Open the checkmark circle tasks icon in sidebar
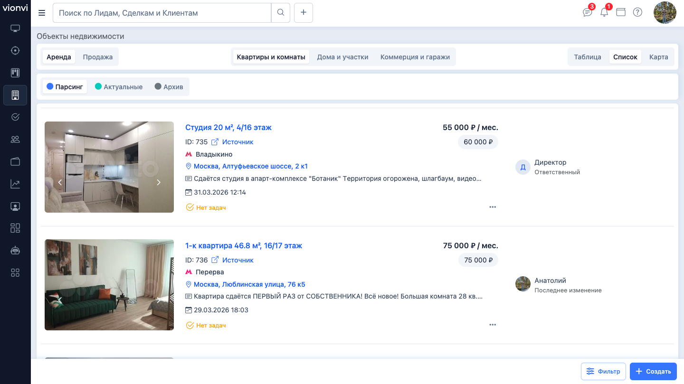 15,117
